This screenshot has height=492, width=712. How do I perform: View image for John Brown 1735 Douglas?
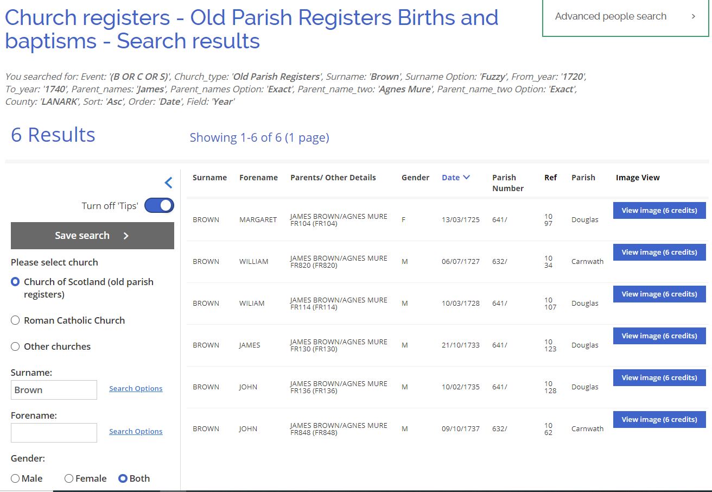[659, 378]
